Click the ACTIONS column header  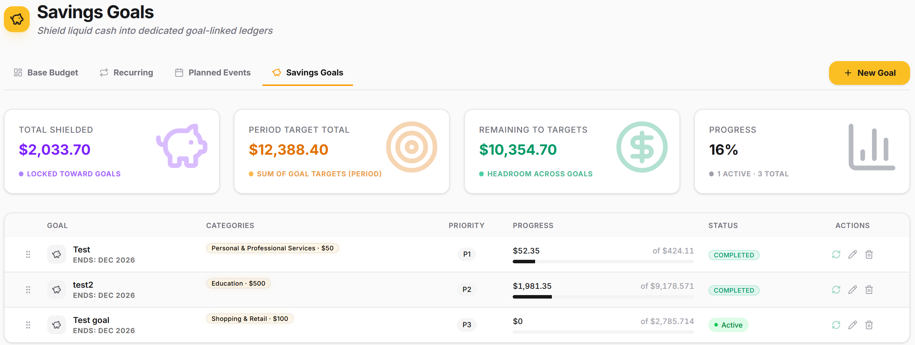852,225
